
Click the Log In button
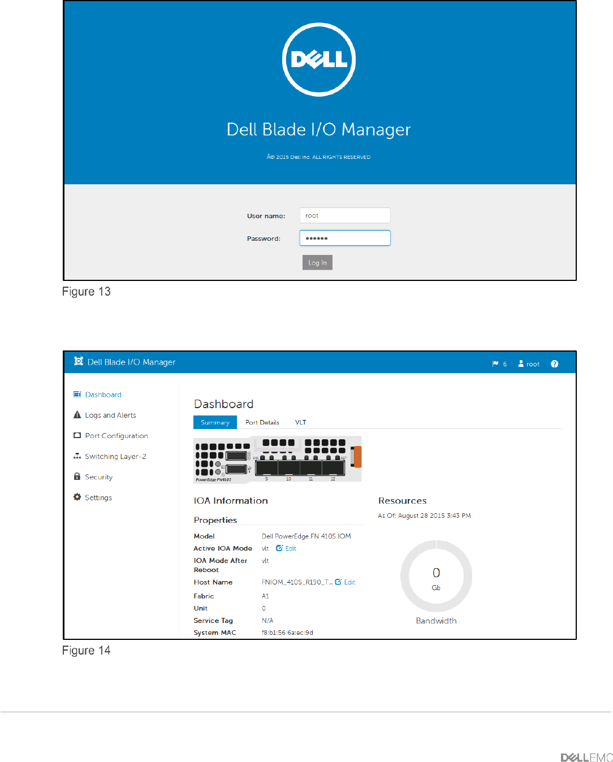(317, 262)
